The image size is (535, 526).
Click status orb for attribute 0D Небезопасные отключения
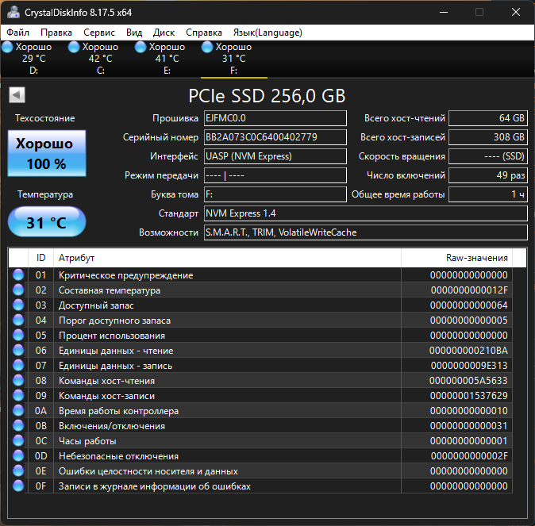[x=18, y=455]
